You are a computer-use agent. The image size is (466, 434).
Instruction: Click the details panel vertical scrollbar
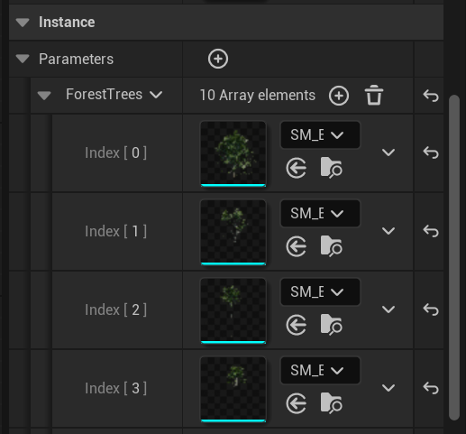(x=454, y=257)
